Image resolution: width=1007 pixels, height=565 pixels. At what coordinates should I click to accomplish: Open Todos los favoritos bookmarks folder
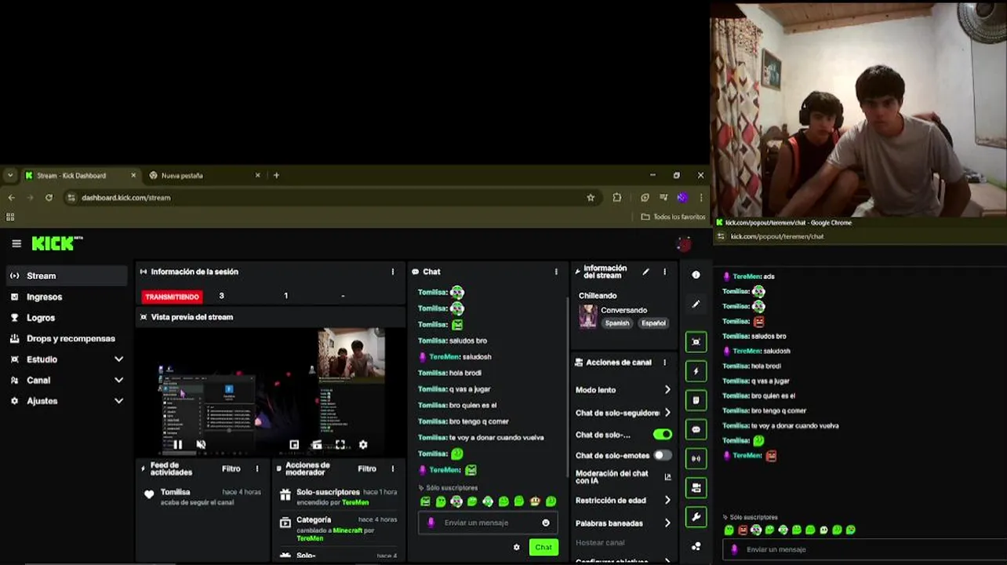coord(673,217)
